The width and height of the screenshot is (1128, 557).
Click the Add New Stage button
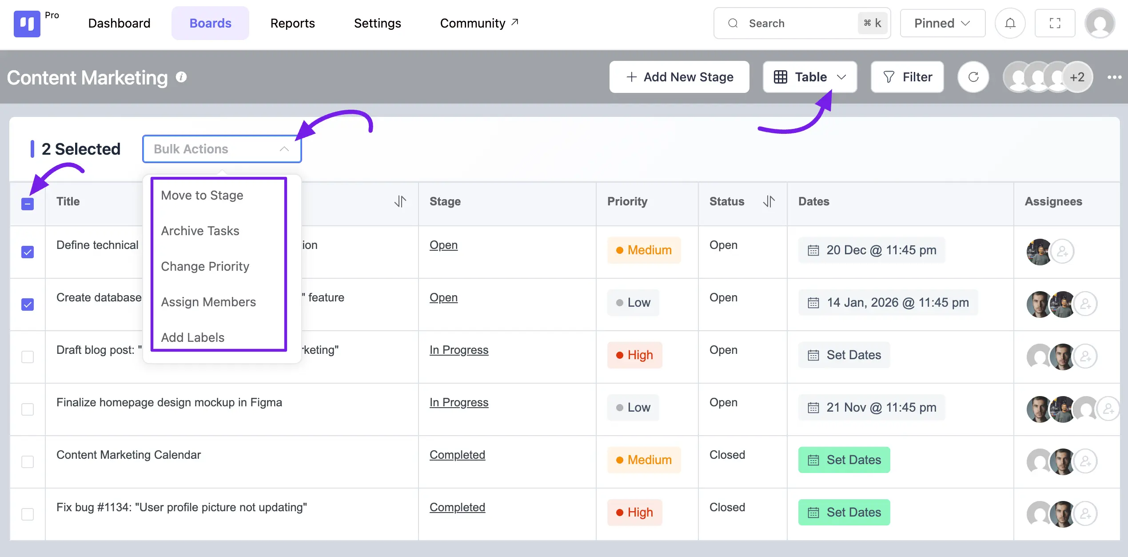[679, 77]
